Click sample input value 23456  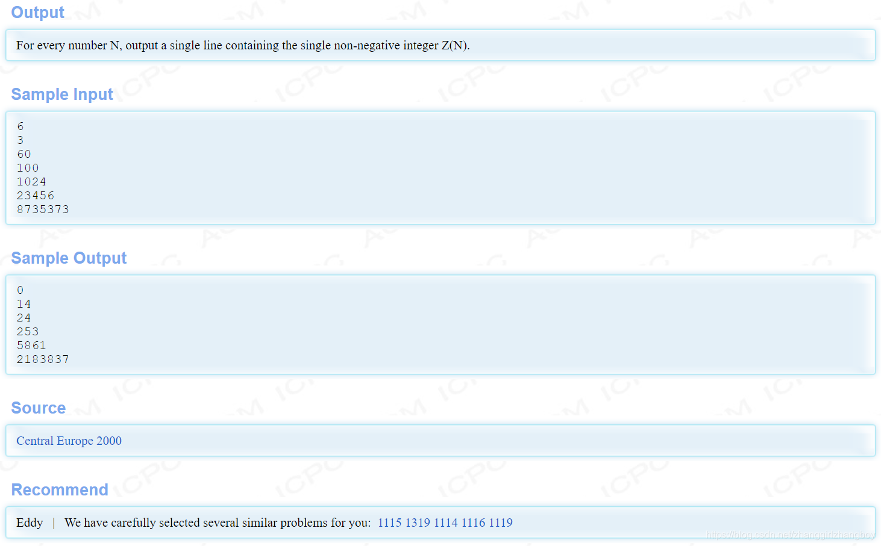tap(36, 196)
